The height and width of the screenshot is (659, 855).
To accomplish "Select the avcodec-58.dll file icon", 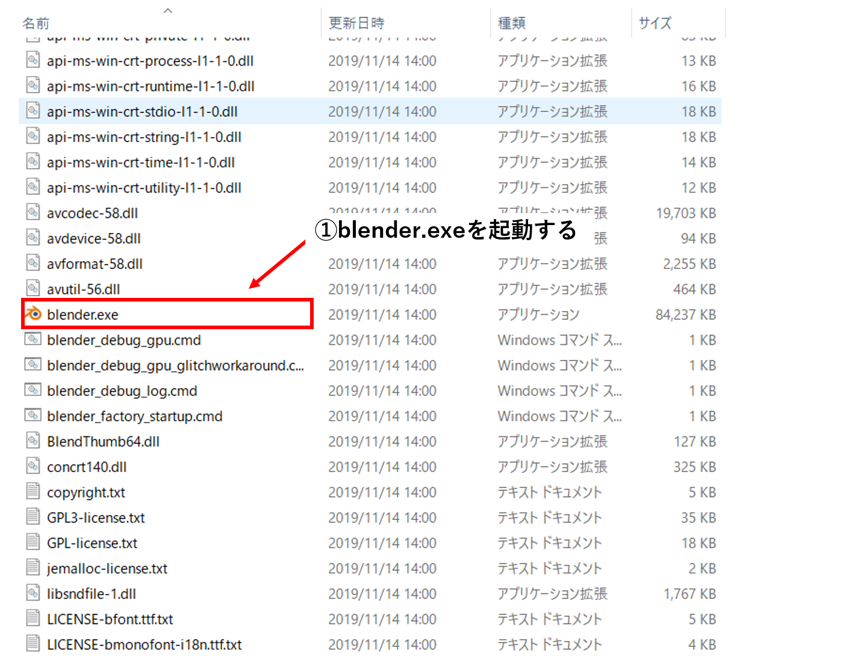I will click(33, 212).
